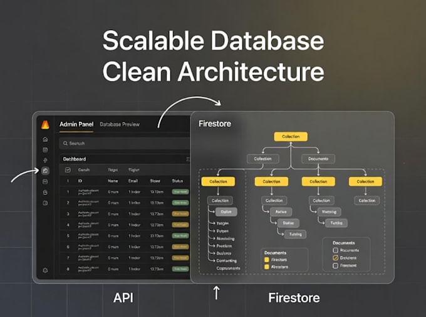Click the yellow status badge in row 6
The image size is (426, 317).
180,247
